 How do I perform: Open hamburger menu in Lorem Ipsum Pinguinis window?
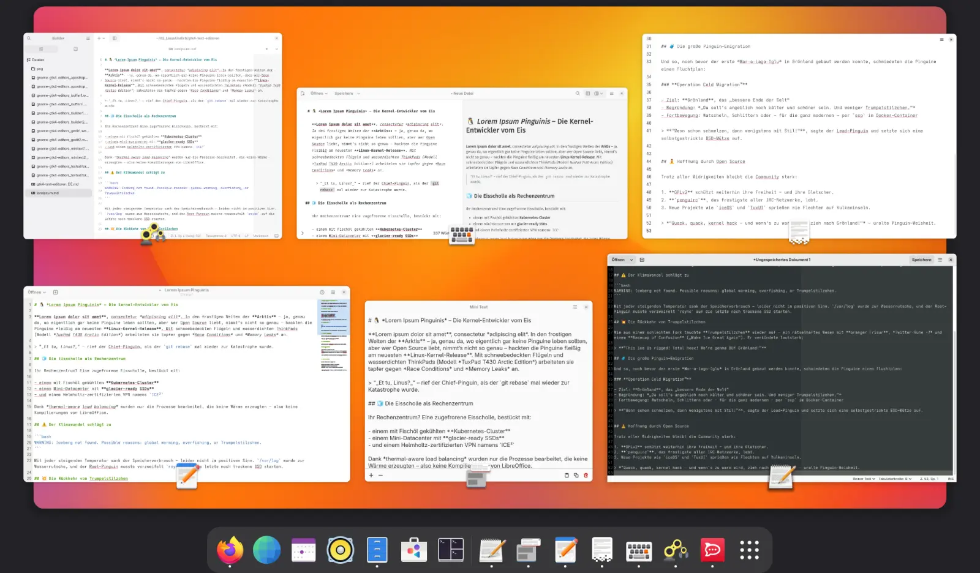[x=333, y=292]
